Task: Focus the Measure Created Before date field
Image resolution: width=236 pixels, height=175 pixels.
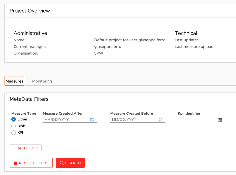Action: [134, 120]
